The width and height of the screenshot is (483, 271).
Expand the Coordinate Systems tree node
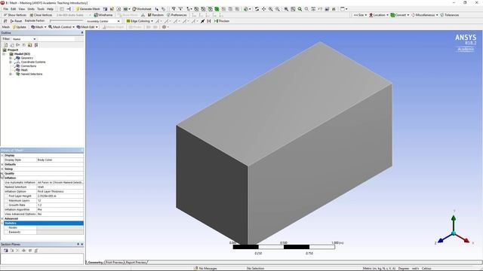(x=11, y=62)
